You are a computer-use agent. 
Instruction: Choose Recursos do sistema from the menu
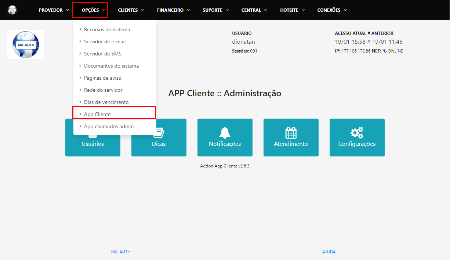coord(107,29)
